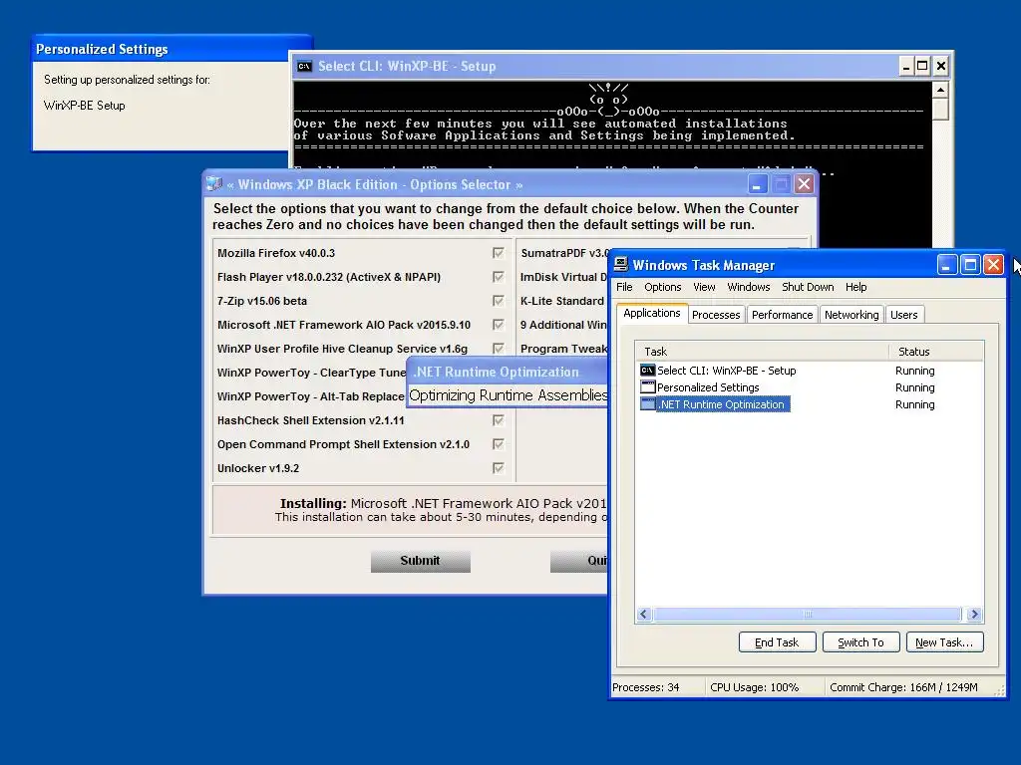
Task: Select the icon beside .NET Runtime Optimization task
Action: click(x=647, y=404)
